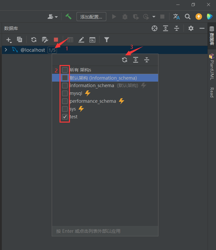Image resolution: width=216 pixels, height=250 pixels.
Task: Open the 数据库 side tab
Action: pyautogui.click(x=212, y=36)
